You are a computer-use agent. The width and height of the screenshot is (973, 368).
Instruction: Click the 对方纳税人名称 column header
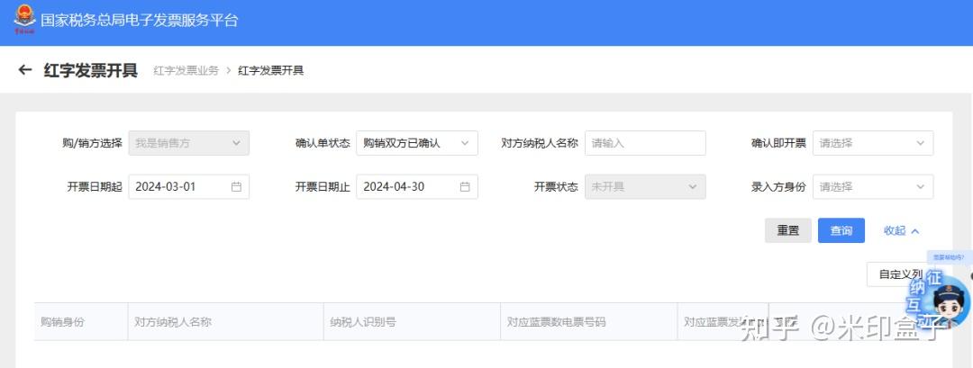tap(226, 322)
